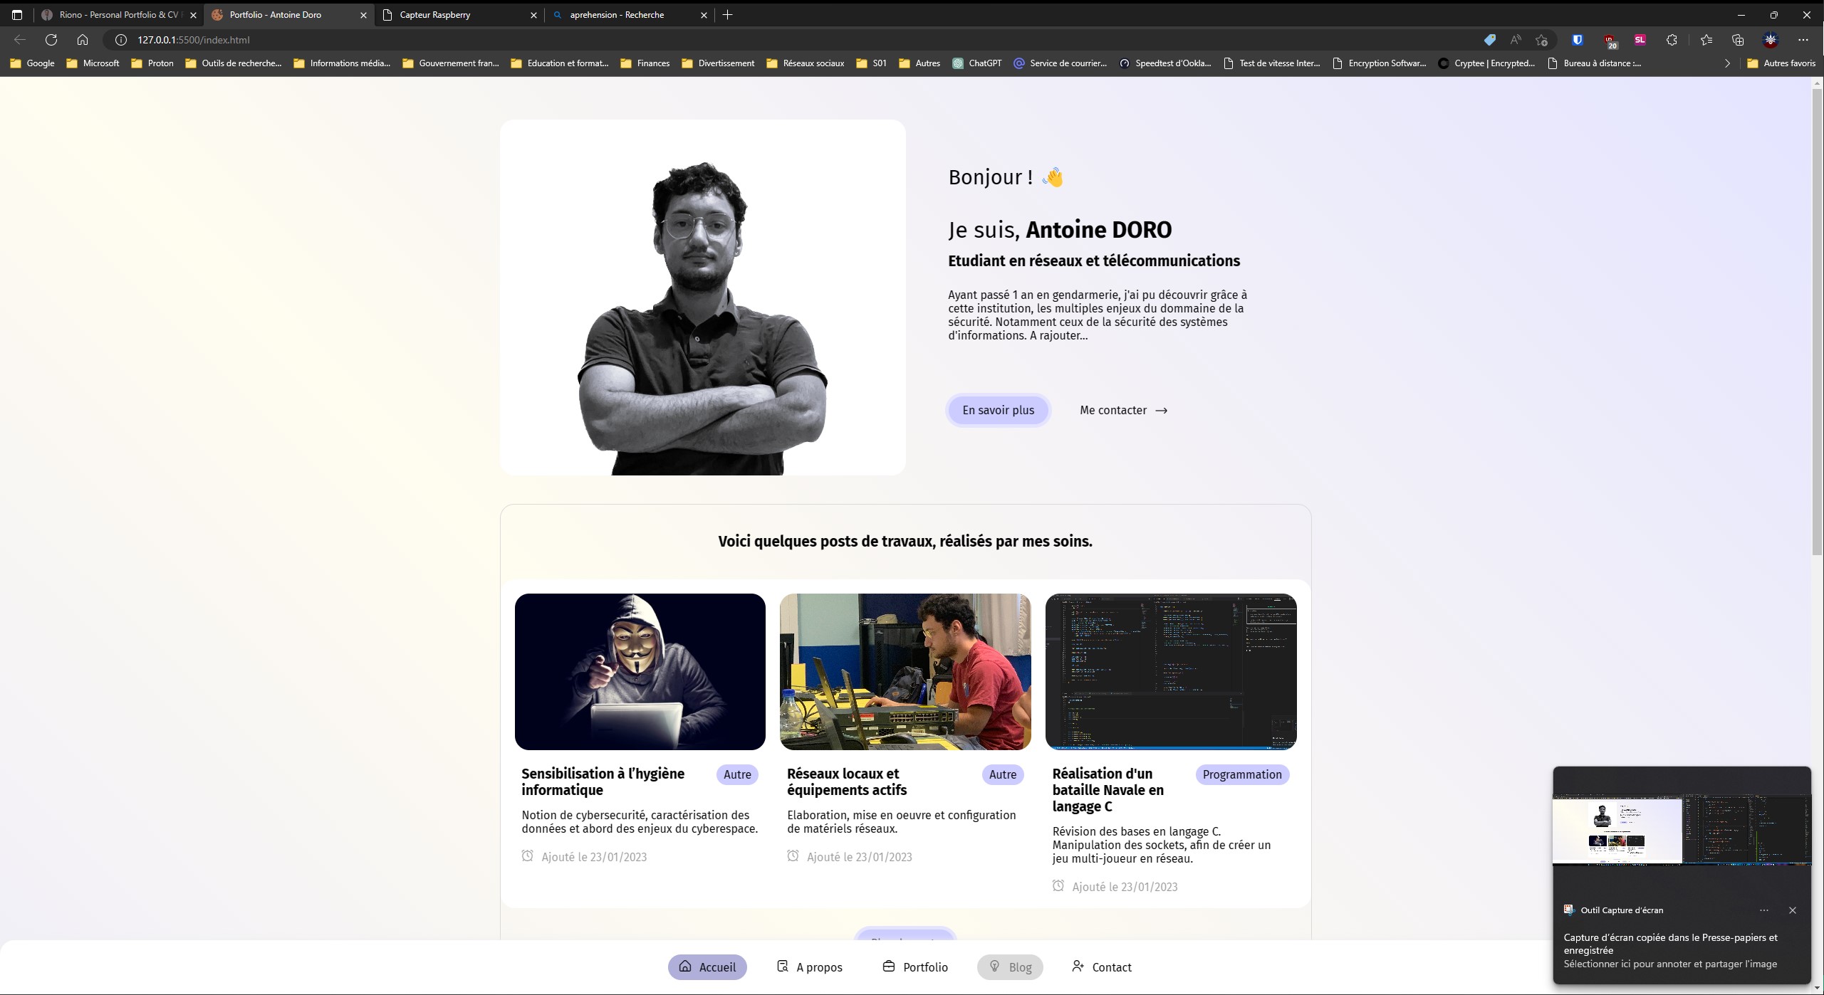Go to the A propos nav item
1824x995 pixels.
pyautogui.click(x=809, y=967)
